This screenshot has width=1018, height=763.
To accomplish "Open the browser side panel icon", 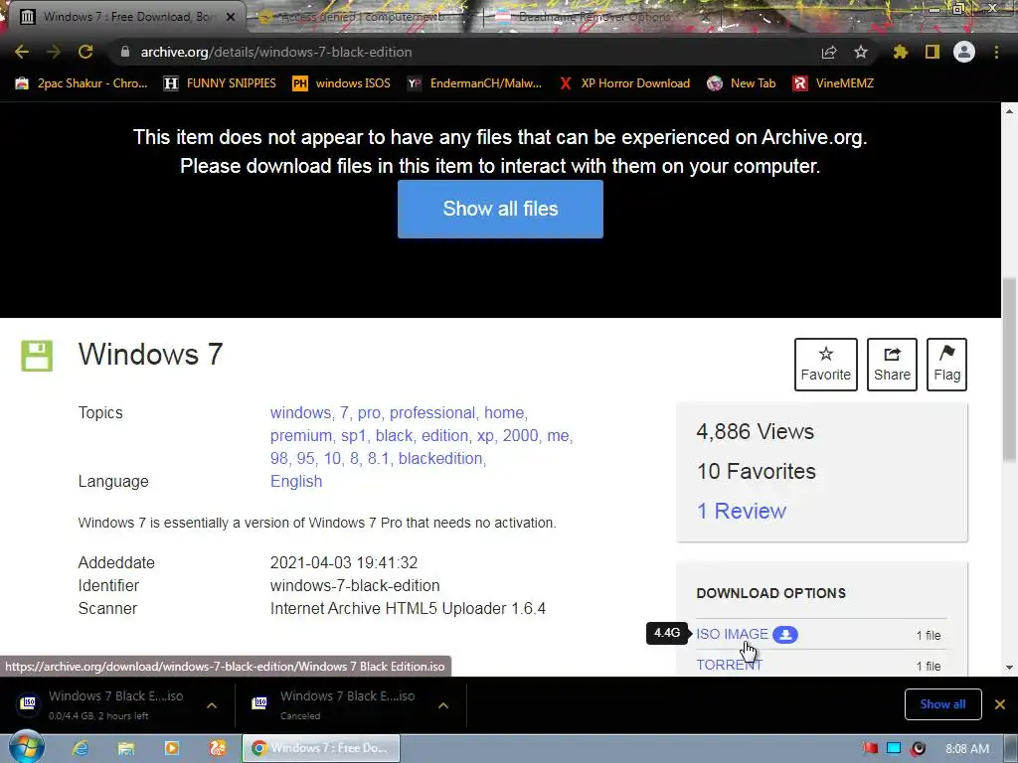I will 933,52.
